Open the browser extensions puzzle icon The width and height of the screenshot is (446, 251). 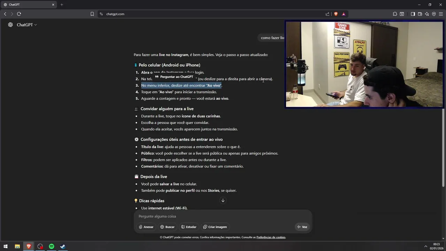click(395, 14)
